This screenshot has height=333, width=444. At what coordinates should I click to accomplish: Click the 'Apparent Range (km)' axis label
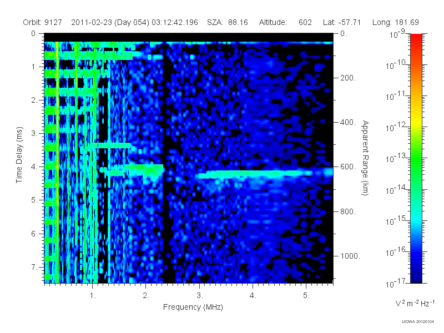point(365,158)
